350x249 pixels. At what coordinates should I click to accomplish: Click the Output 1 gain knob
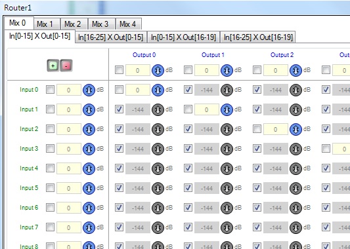(227, 70)
